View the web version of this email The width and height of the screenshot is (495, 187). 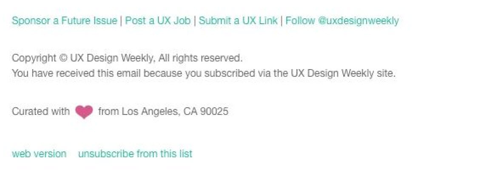(x=39, y=154)
